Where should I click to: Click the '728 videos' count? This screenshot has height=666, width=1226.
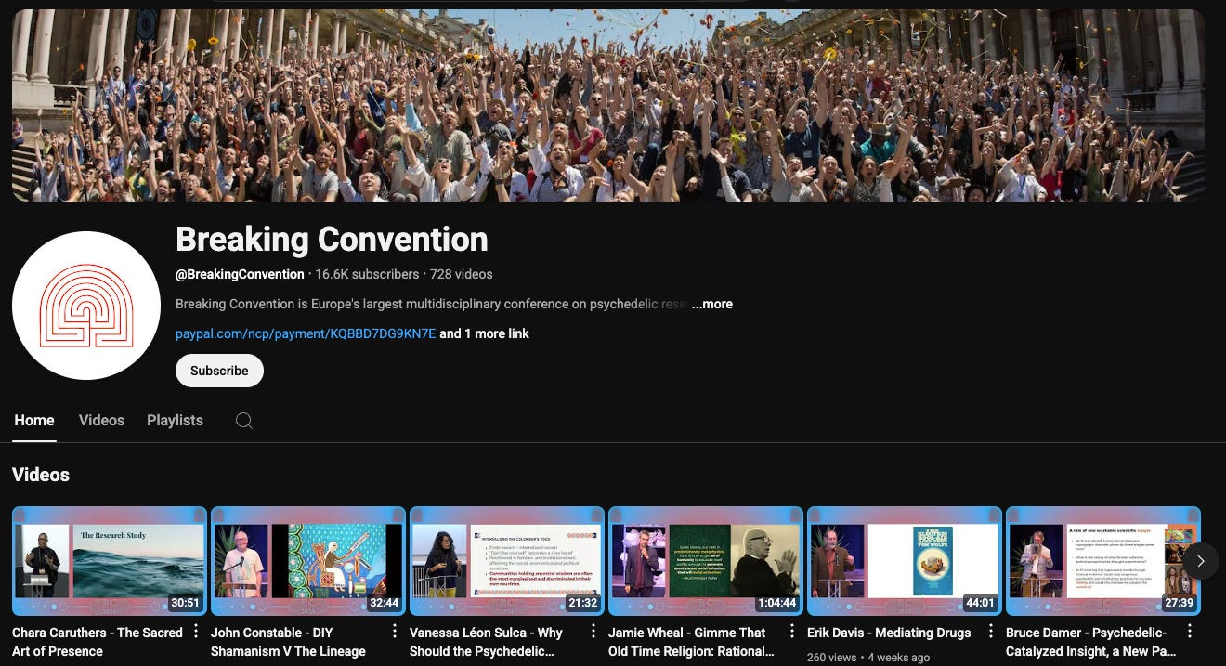click(461, 274)
